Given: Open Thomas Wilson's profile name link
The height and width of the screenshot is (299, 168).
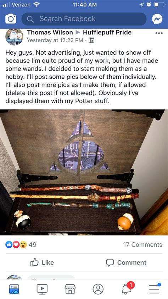Looking at the screenshot, I should (x=50, y=32).
